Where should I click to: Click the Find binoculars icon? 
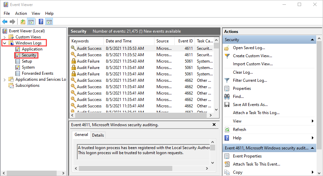(227, 97)
